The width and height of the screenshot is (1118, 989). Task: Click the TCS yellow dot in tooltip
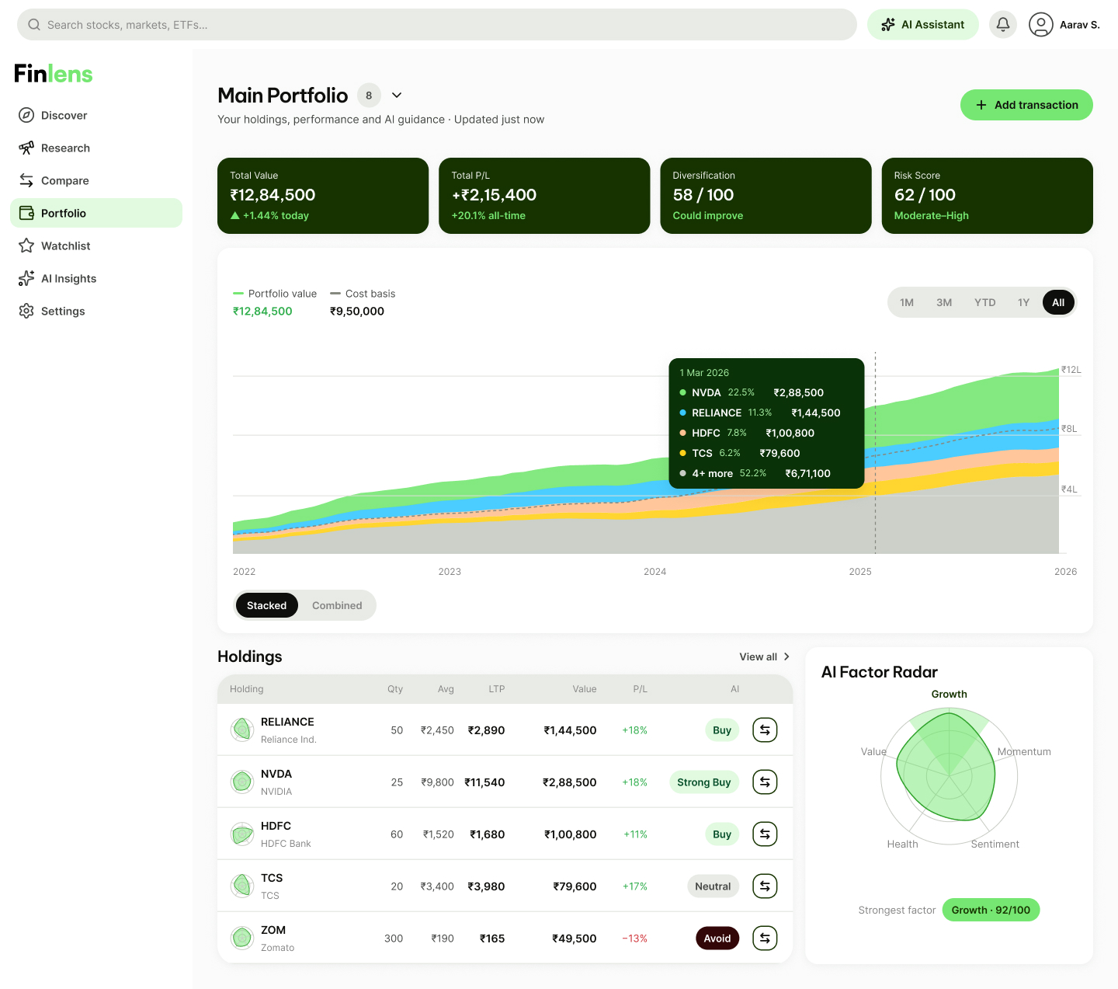pyautogui.click(x=682, y=453)
